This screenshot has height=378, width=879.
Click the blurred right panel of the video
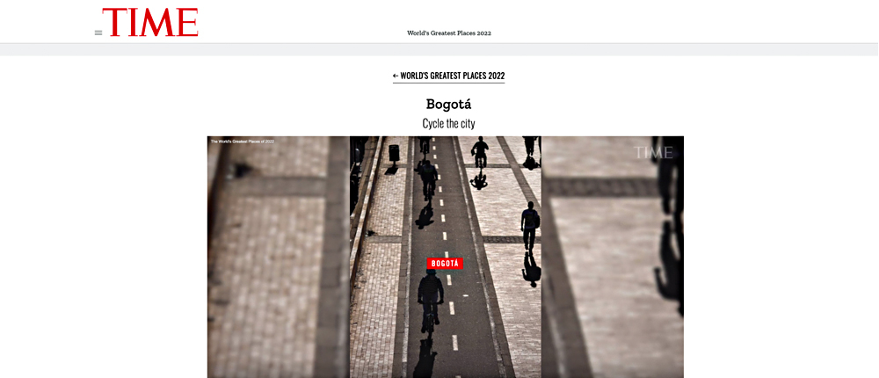pyautogui.click(x=613, y=257)
